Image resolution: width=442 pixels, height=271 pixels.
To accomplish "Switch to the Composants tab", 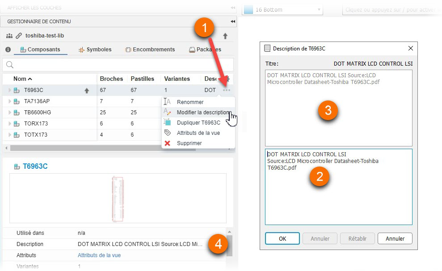I will pos(40,50).
